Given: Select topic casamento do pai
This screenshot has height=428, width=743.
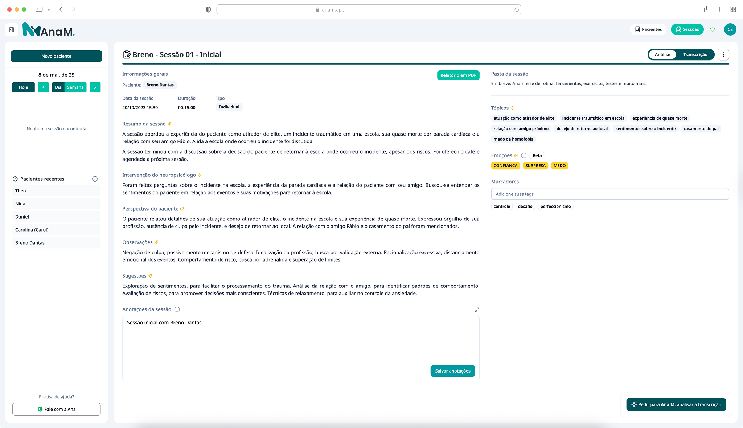Looking at the screenshot, I should point(701,129).
